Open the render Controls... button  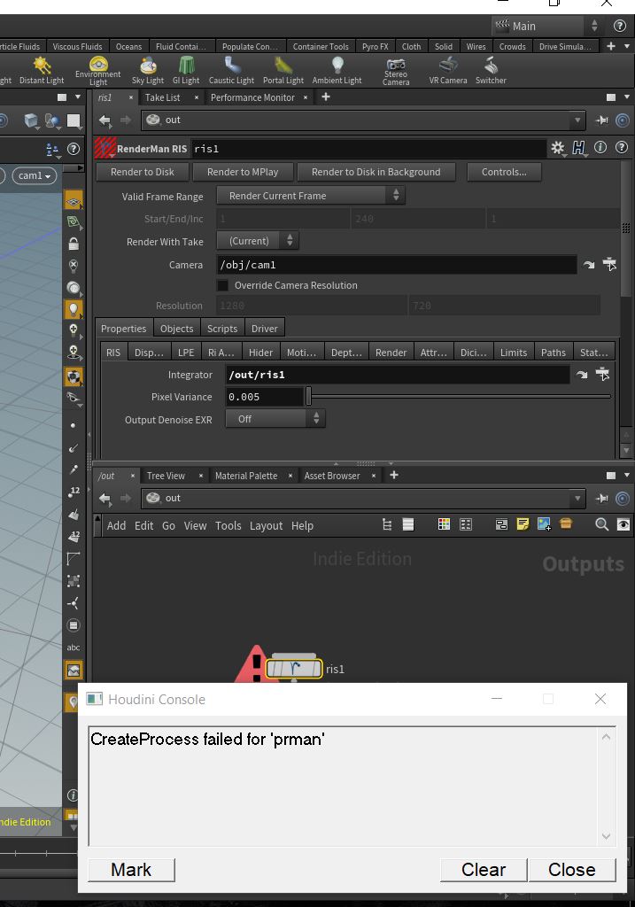point(504,172)
